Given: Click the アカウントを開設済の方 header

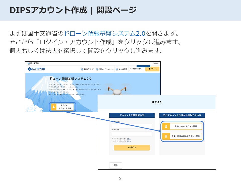Looking at the screenshot, I should 132,115.
